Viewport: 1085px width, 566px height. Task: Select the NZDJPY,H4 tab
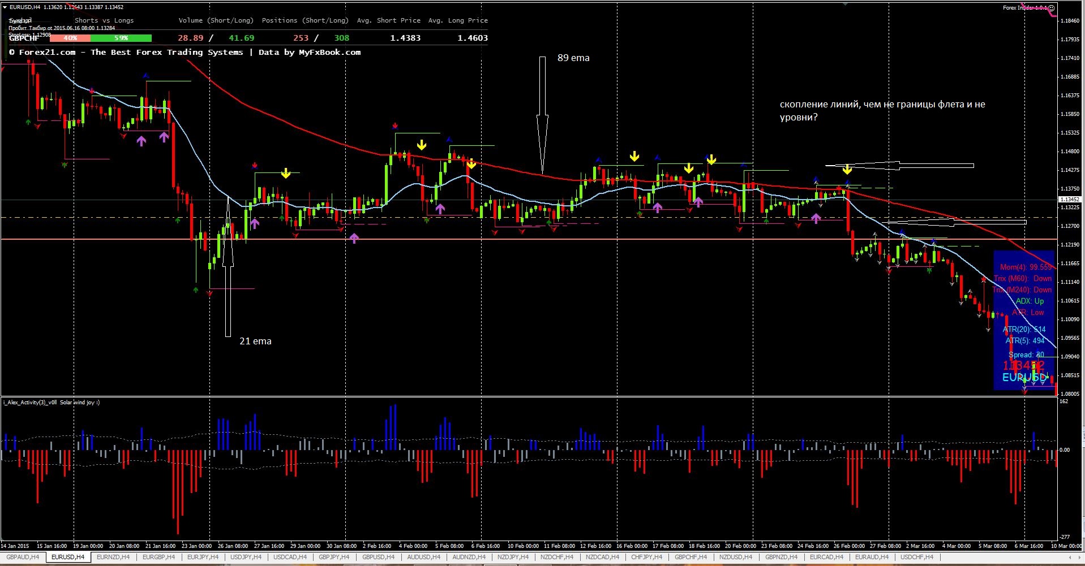pyautogui.click(x=513, y=558)
